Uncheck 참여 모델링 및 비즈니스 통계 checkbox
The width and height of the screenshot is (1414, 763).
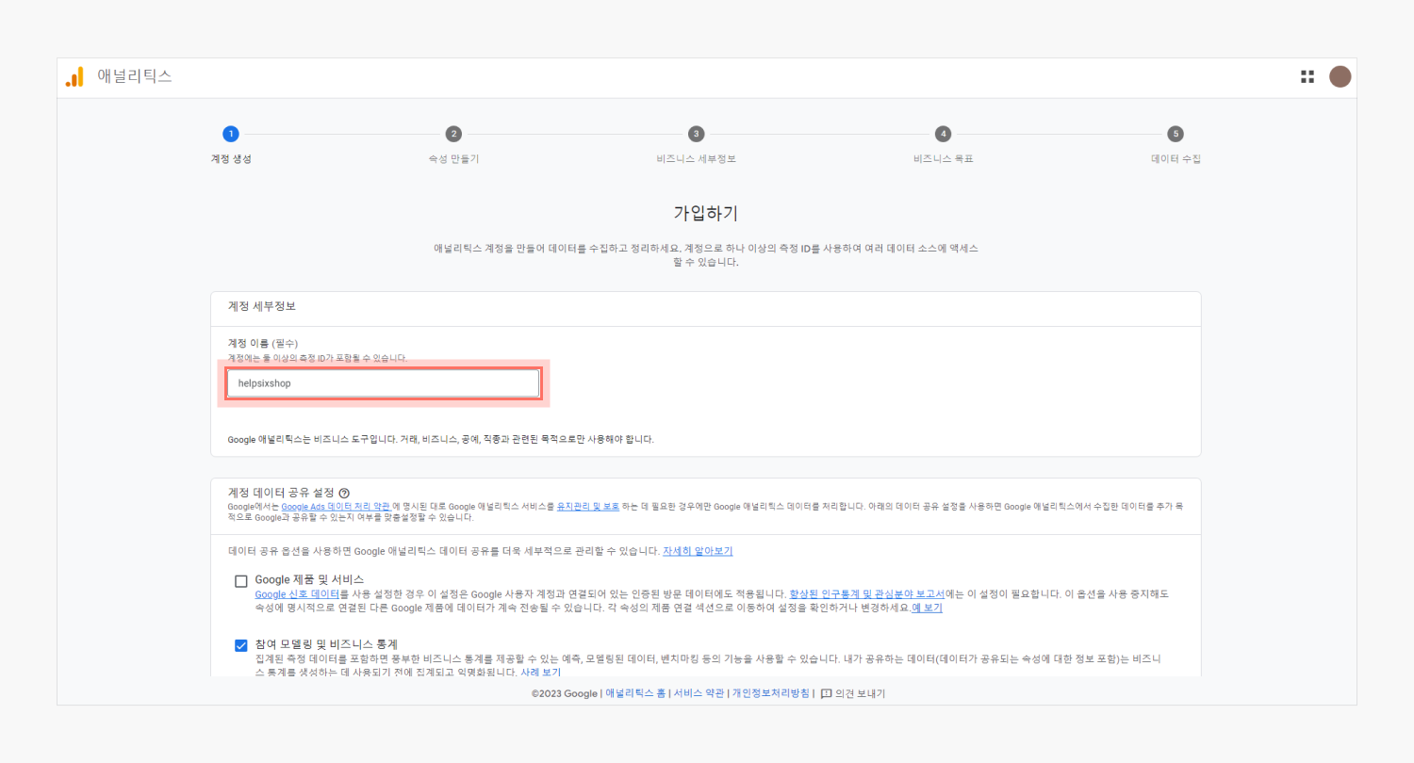pos(241,645)
